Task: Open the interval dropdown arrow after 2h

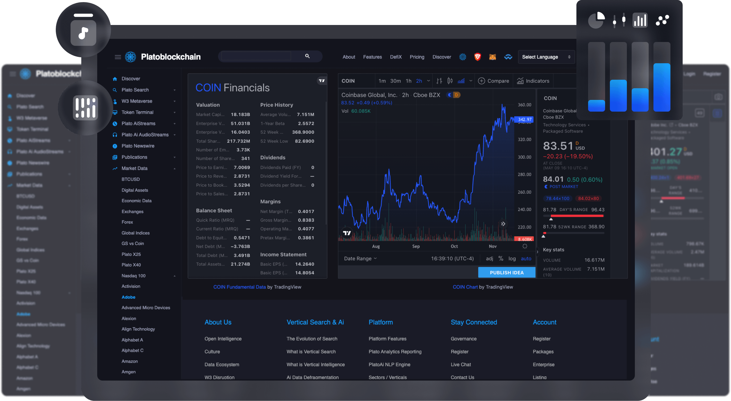Action: tap(428, 81)
